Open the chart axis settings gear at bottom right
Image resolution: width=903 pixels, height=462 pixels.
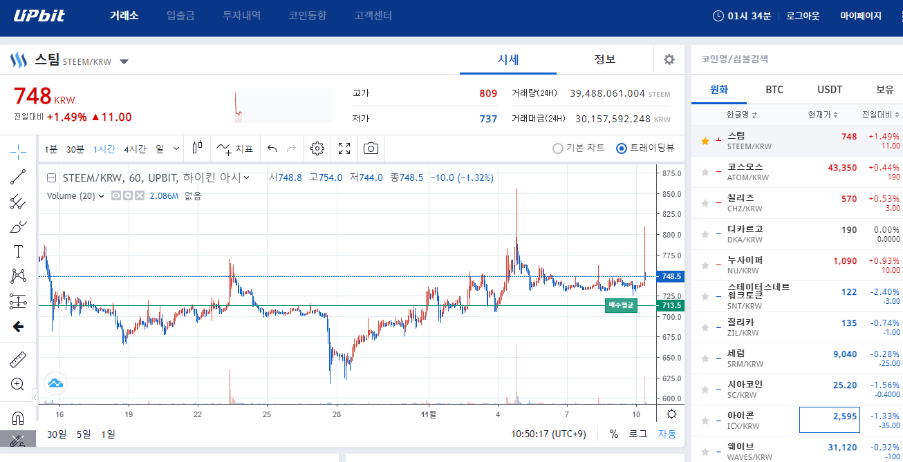tap(671, 414)
